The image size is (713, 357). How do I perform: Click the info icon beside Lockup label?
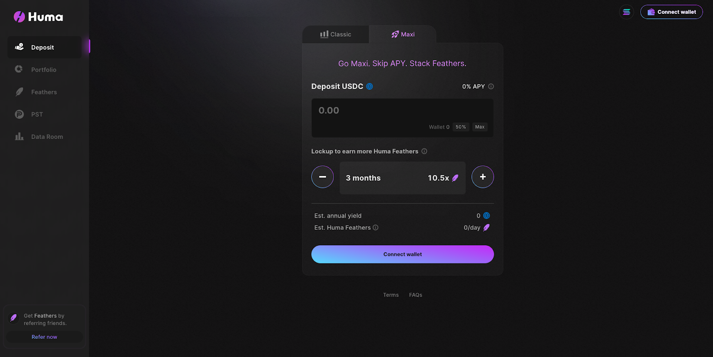[x=424, y=151]
